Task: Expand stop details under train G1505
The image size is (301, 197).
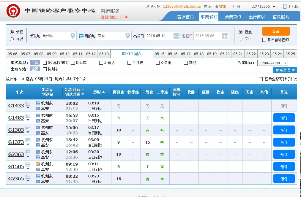Action: 28,169
